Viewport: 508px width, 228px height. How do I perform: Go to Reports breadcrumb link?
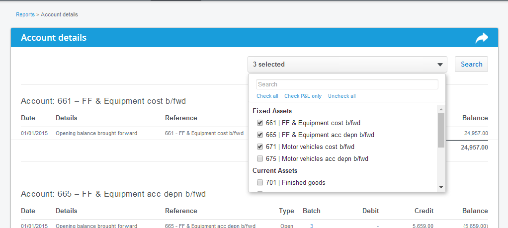pos(25,14)
